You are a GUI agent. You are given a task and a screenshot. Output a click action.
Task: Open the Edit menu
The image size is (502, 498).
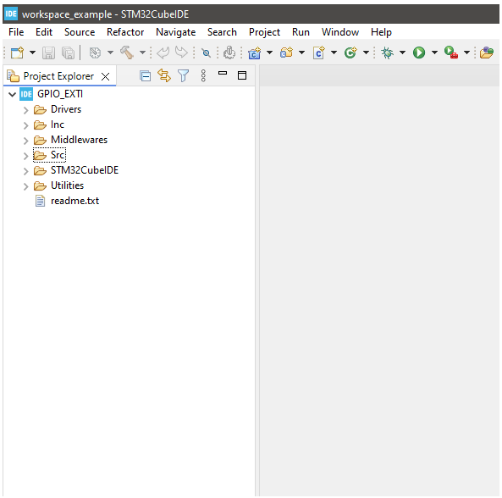click(x=44, y=32)
